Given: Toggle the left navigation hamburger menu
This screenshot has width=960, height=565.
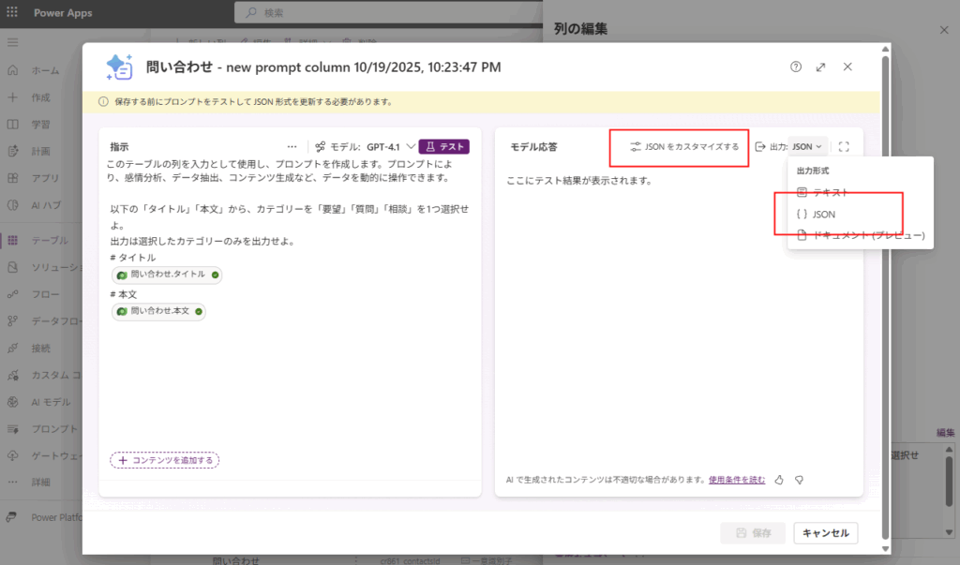Looking at the screenshot, I should click(12, 43).
